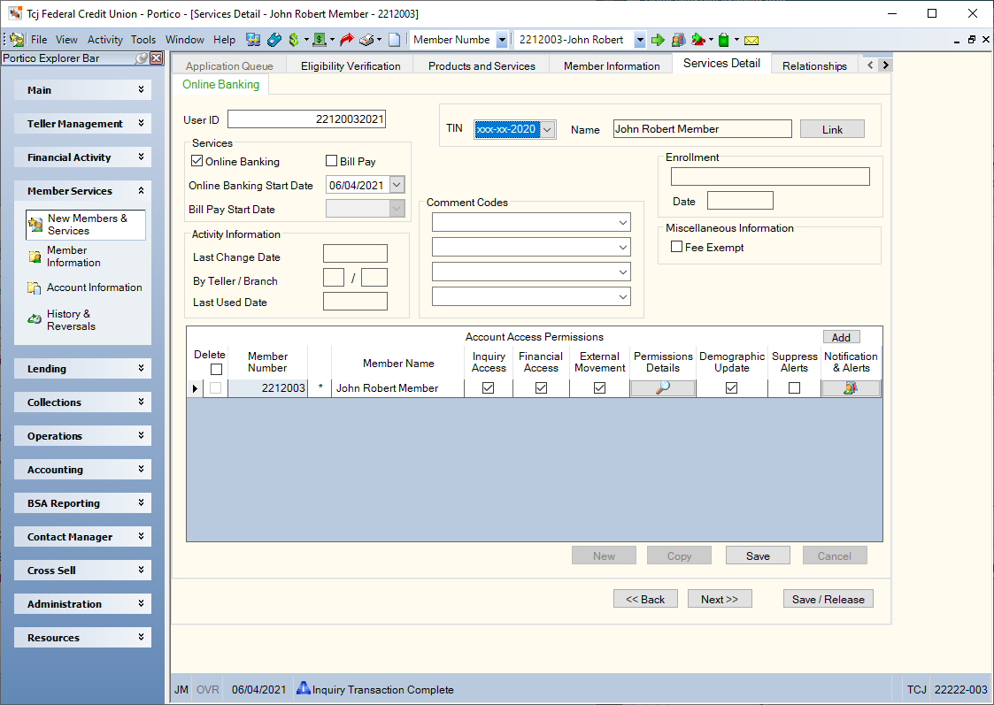Click the << Back button
The height and width of the screenshot is (705, 994).
[645, 599]
